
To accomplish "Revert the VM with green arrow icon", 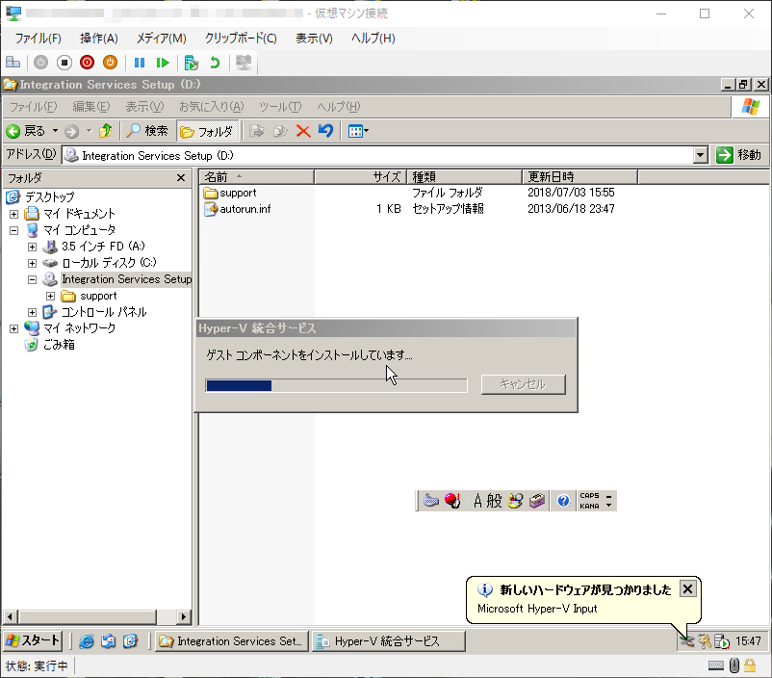I will coord(215,63).
